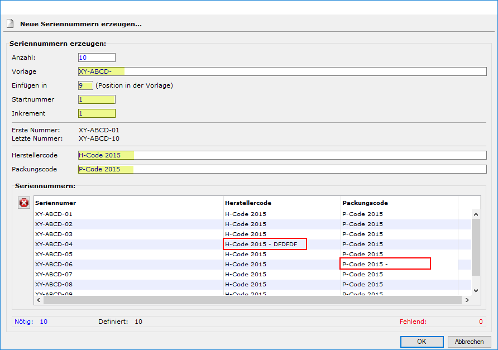The height and width of the screenshot is (350, 498).
Task: Click into the Vorlage text field
Action: tap(282, 71)
